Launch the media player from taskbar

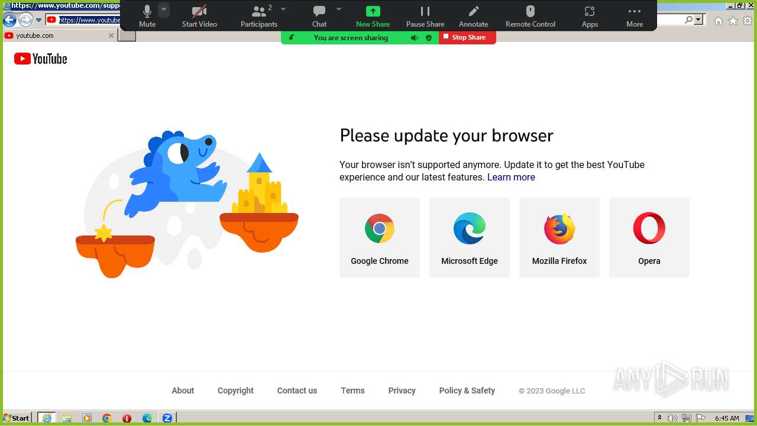[87, 418]
